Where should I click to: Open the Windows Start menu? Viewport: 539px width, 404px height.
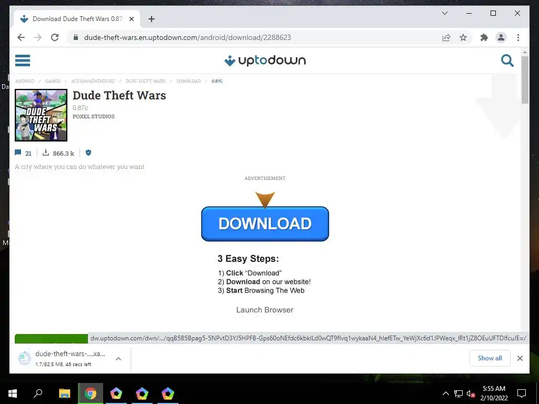pyautogui.click(x=13, y=393)
